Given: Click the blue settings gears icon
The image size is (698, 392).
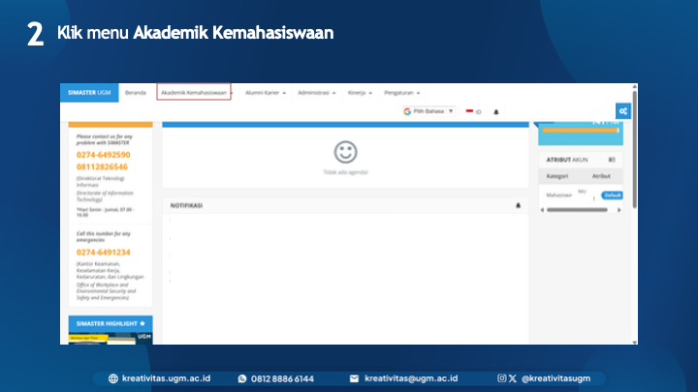Looking at the screenshot, I should coord(624,111).
